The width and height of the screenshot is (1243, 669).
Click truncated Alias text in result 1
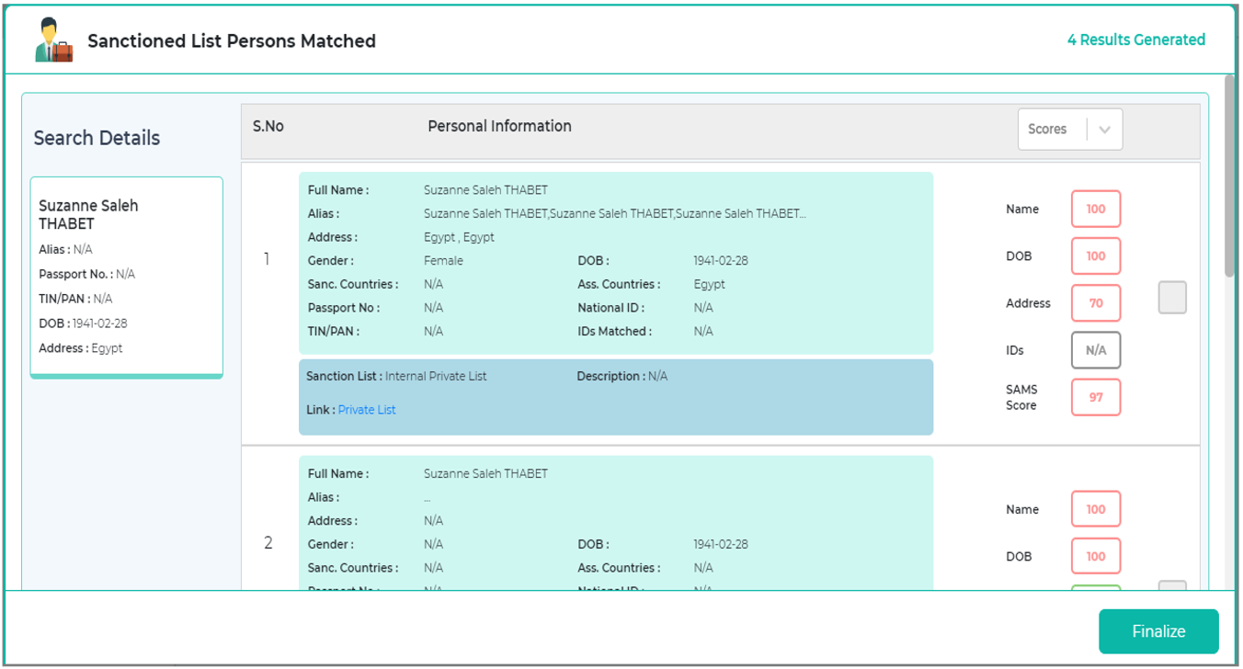[x=614, y=214]
